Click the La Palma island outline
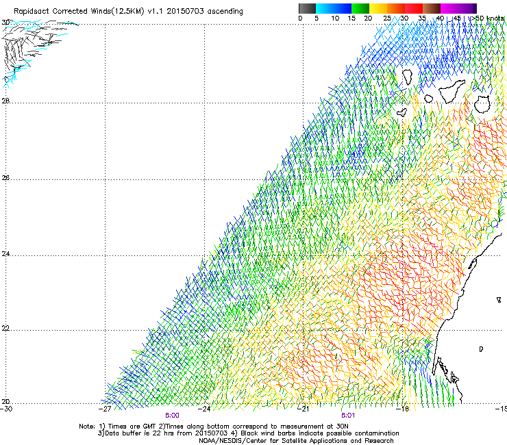The height and width of the screenshot is (445, 507). point(407,77)
